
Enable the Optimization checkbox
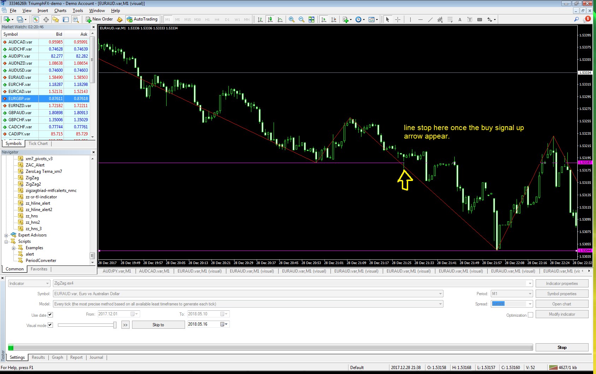pyautogui.click(x=530, y=315)
